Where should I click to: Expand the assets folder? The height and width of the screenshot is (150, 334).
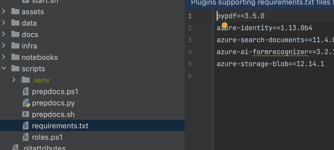click(4, 11)
